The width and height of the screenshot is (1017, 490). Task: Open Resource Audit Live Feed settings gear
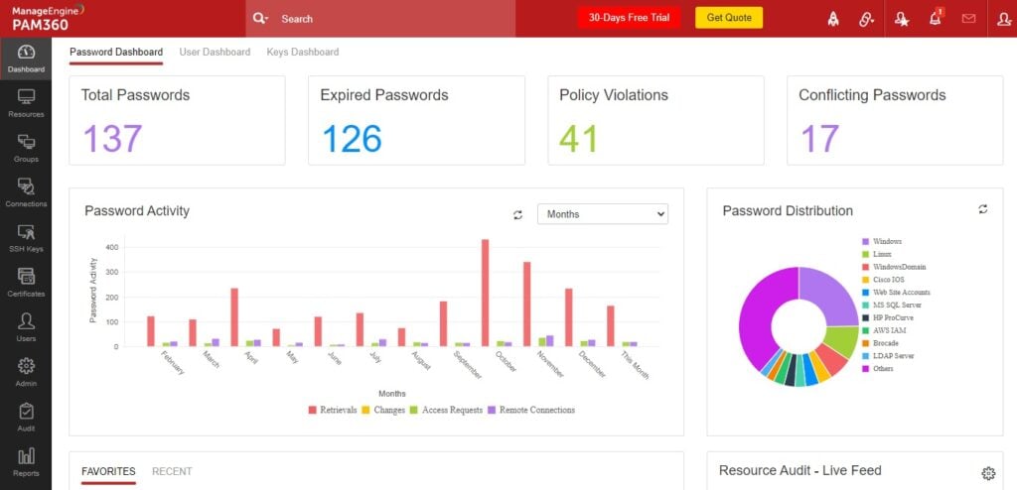pyautogui.click(x=988, y=473)
